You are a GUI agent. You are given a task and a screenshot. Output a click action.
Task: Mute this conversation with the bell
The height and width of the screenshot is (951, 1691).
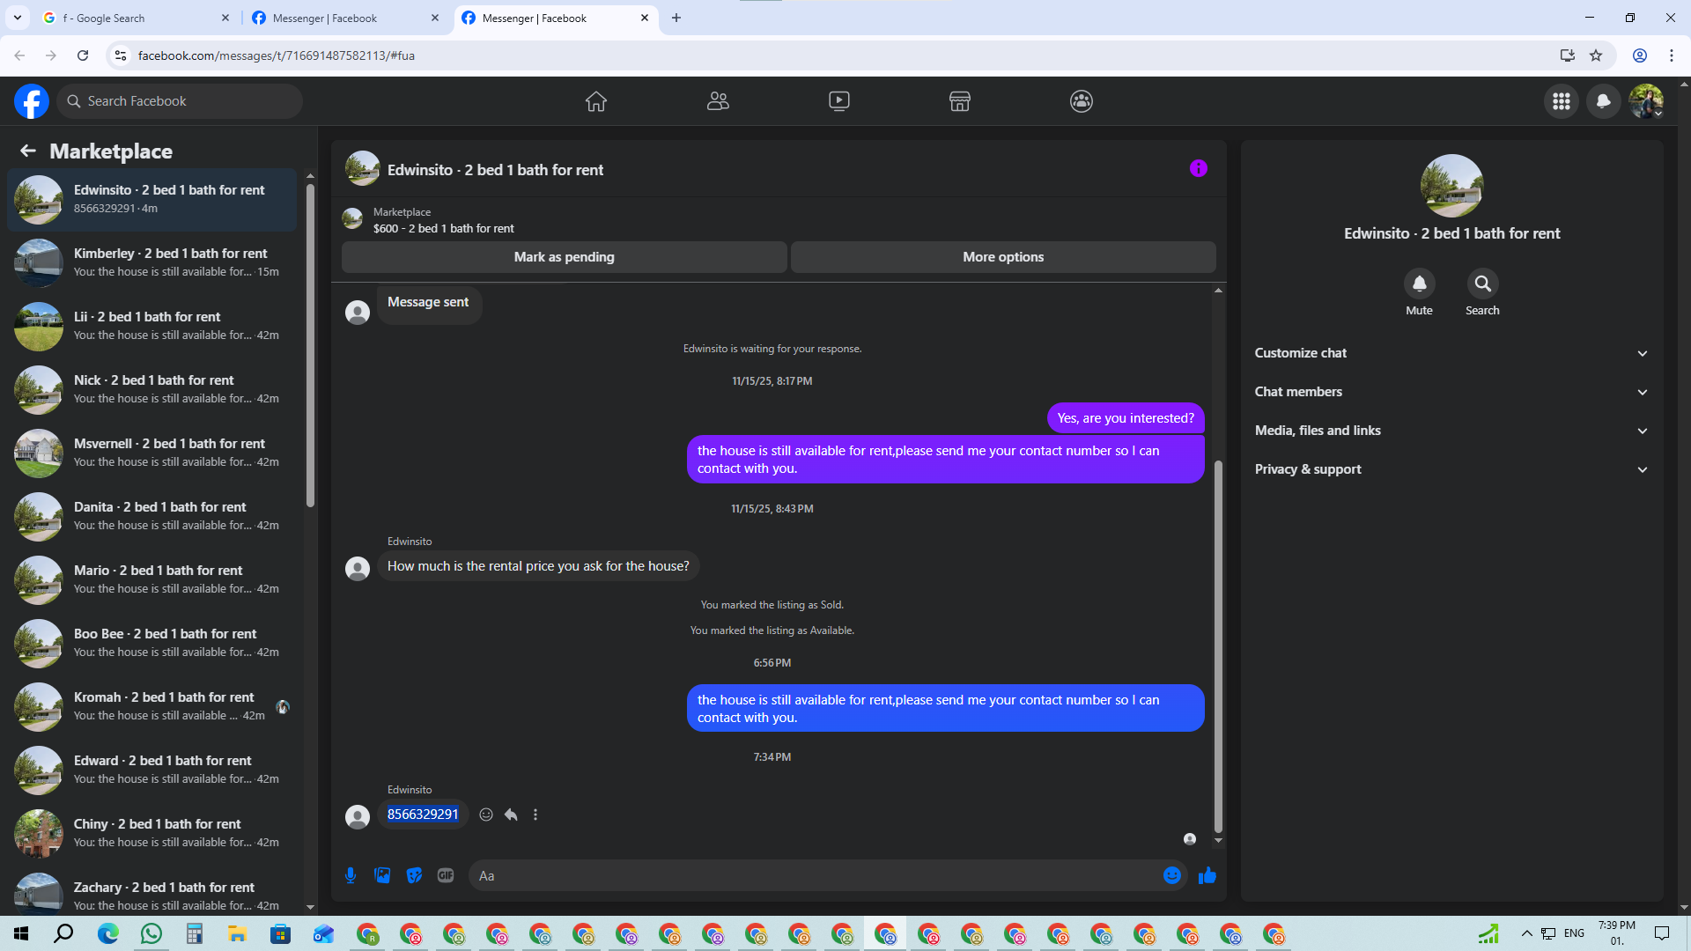(1419, 284)
